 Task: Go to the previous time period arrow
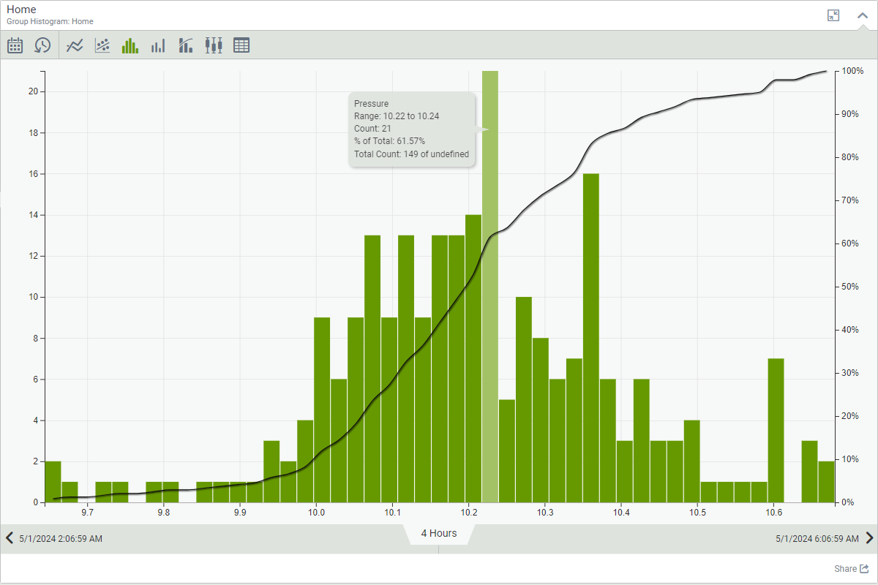pos(10,538)
